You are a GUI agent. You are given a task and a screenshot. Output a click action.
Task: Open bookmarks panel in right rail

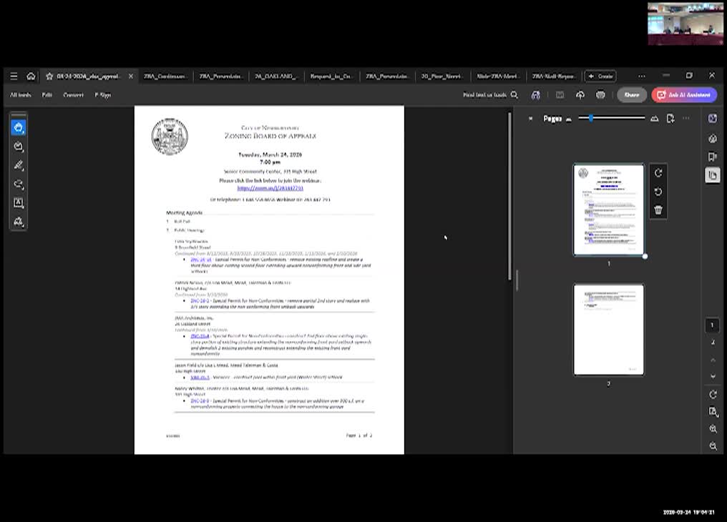pyautogui.click(x=713, y=157)
